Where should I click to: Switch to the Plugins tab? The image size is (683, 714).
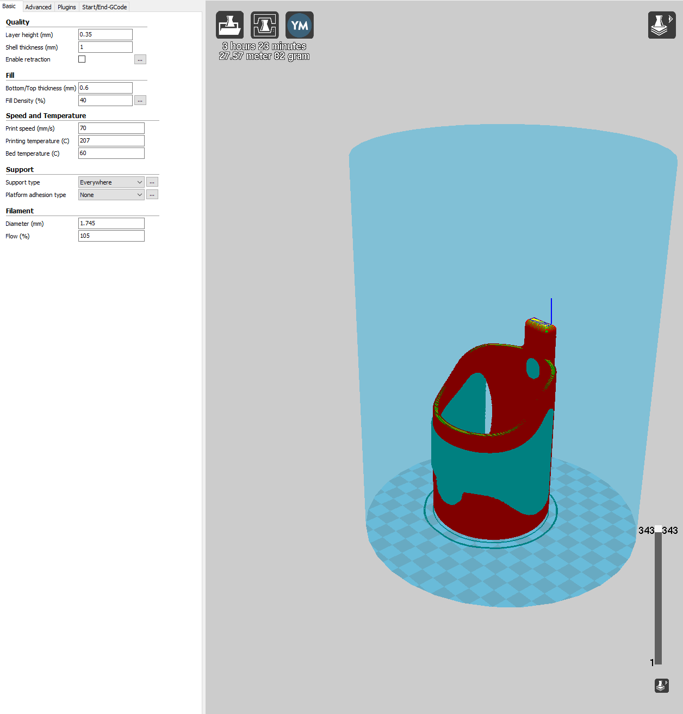(66, 7)
